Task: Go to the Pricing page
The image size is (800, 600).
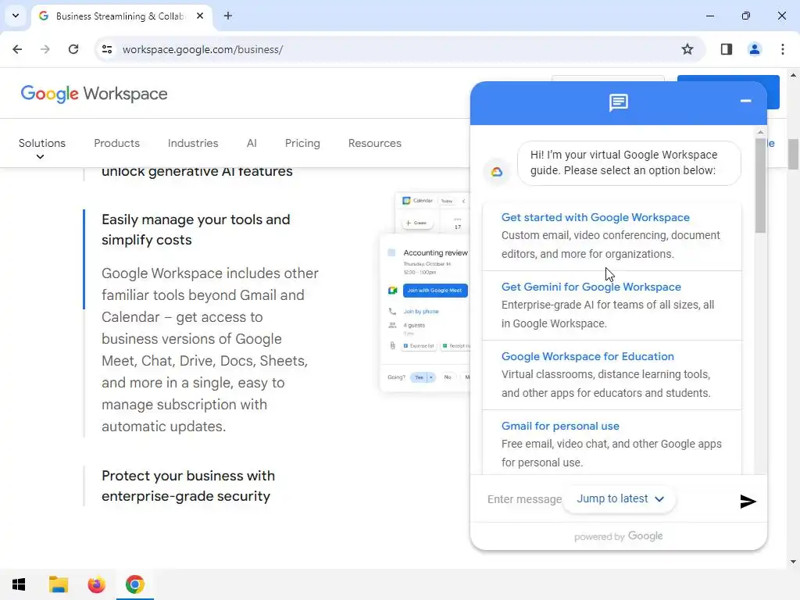Action: pyautogui.click(x=302, y=144)
